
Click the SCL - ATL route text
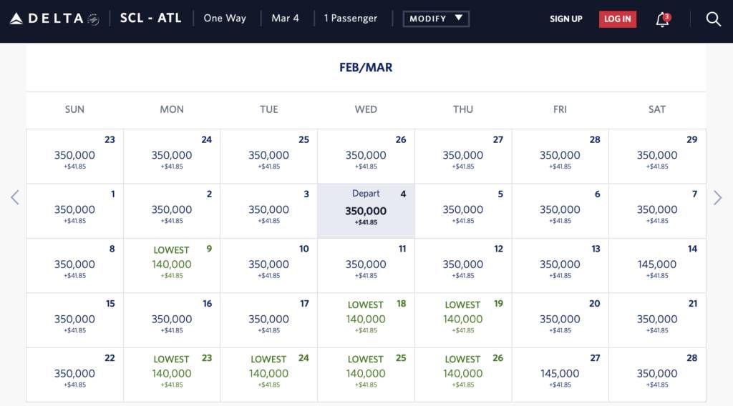(x=150, y=18)
